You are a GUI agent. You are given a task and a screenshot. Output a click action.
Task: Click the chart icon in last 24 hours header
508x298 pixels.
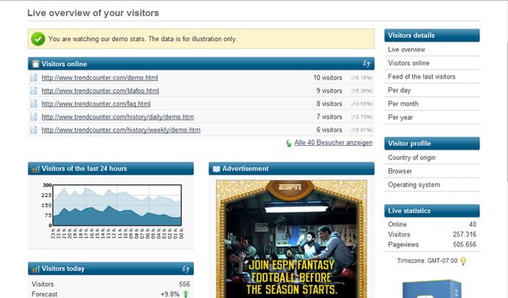[36, 169]
